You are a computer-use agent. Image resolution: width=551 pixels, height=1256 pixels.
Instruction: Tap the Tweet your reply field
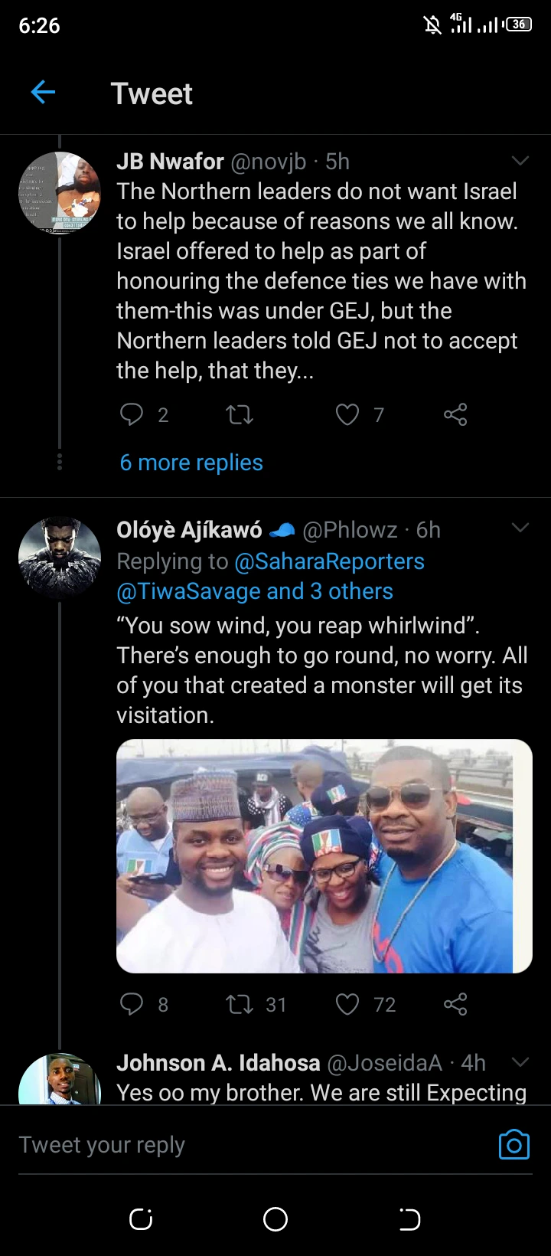[x=253, y=1144]
